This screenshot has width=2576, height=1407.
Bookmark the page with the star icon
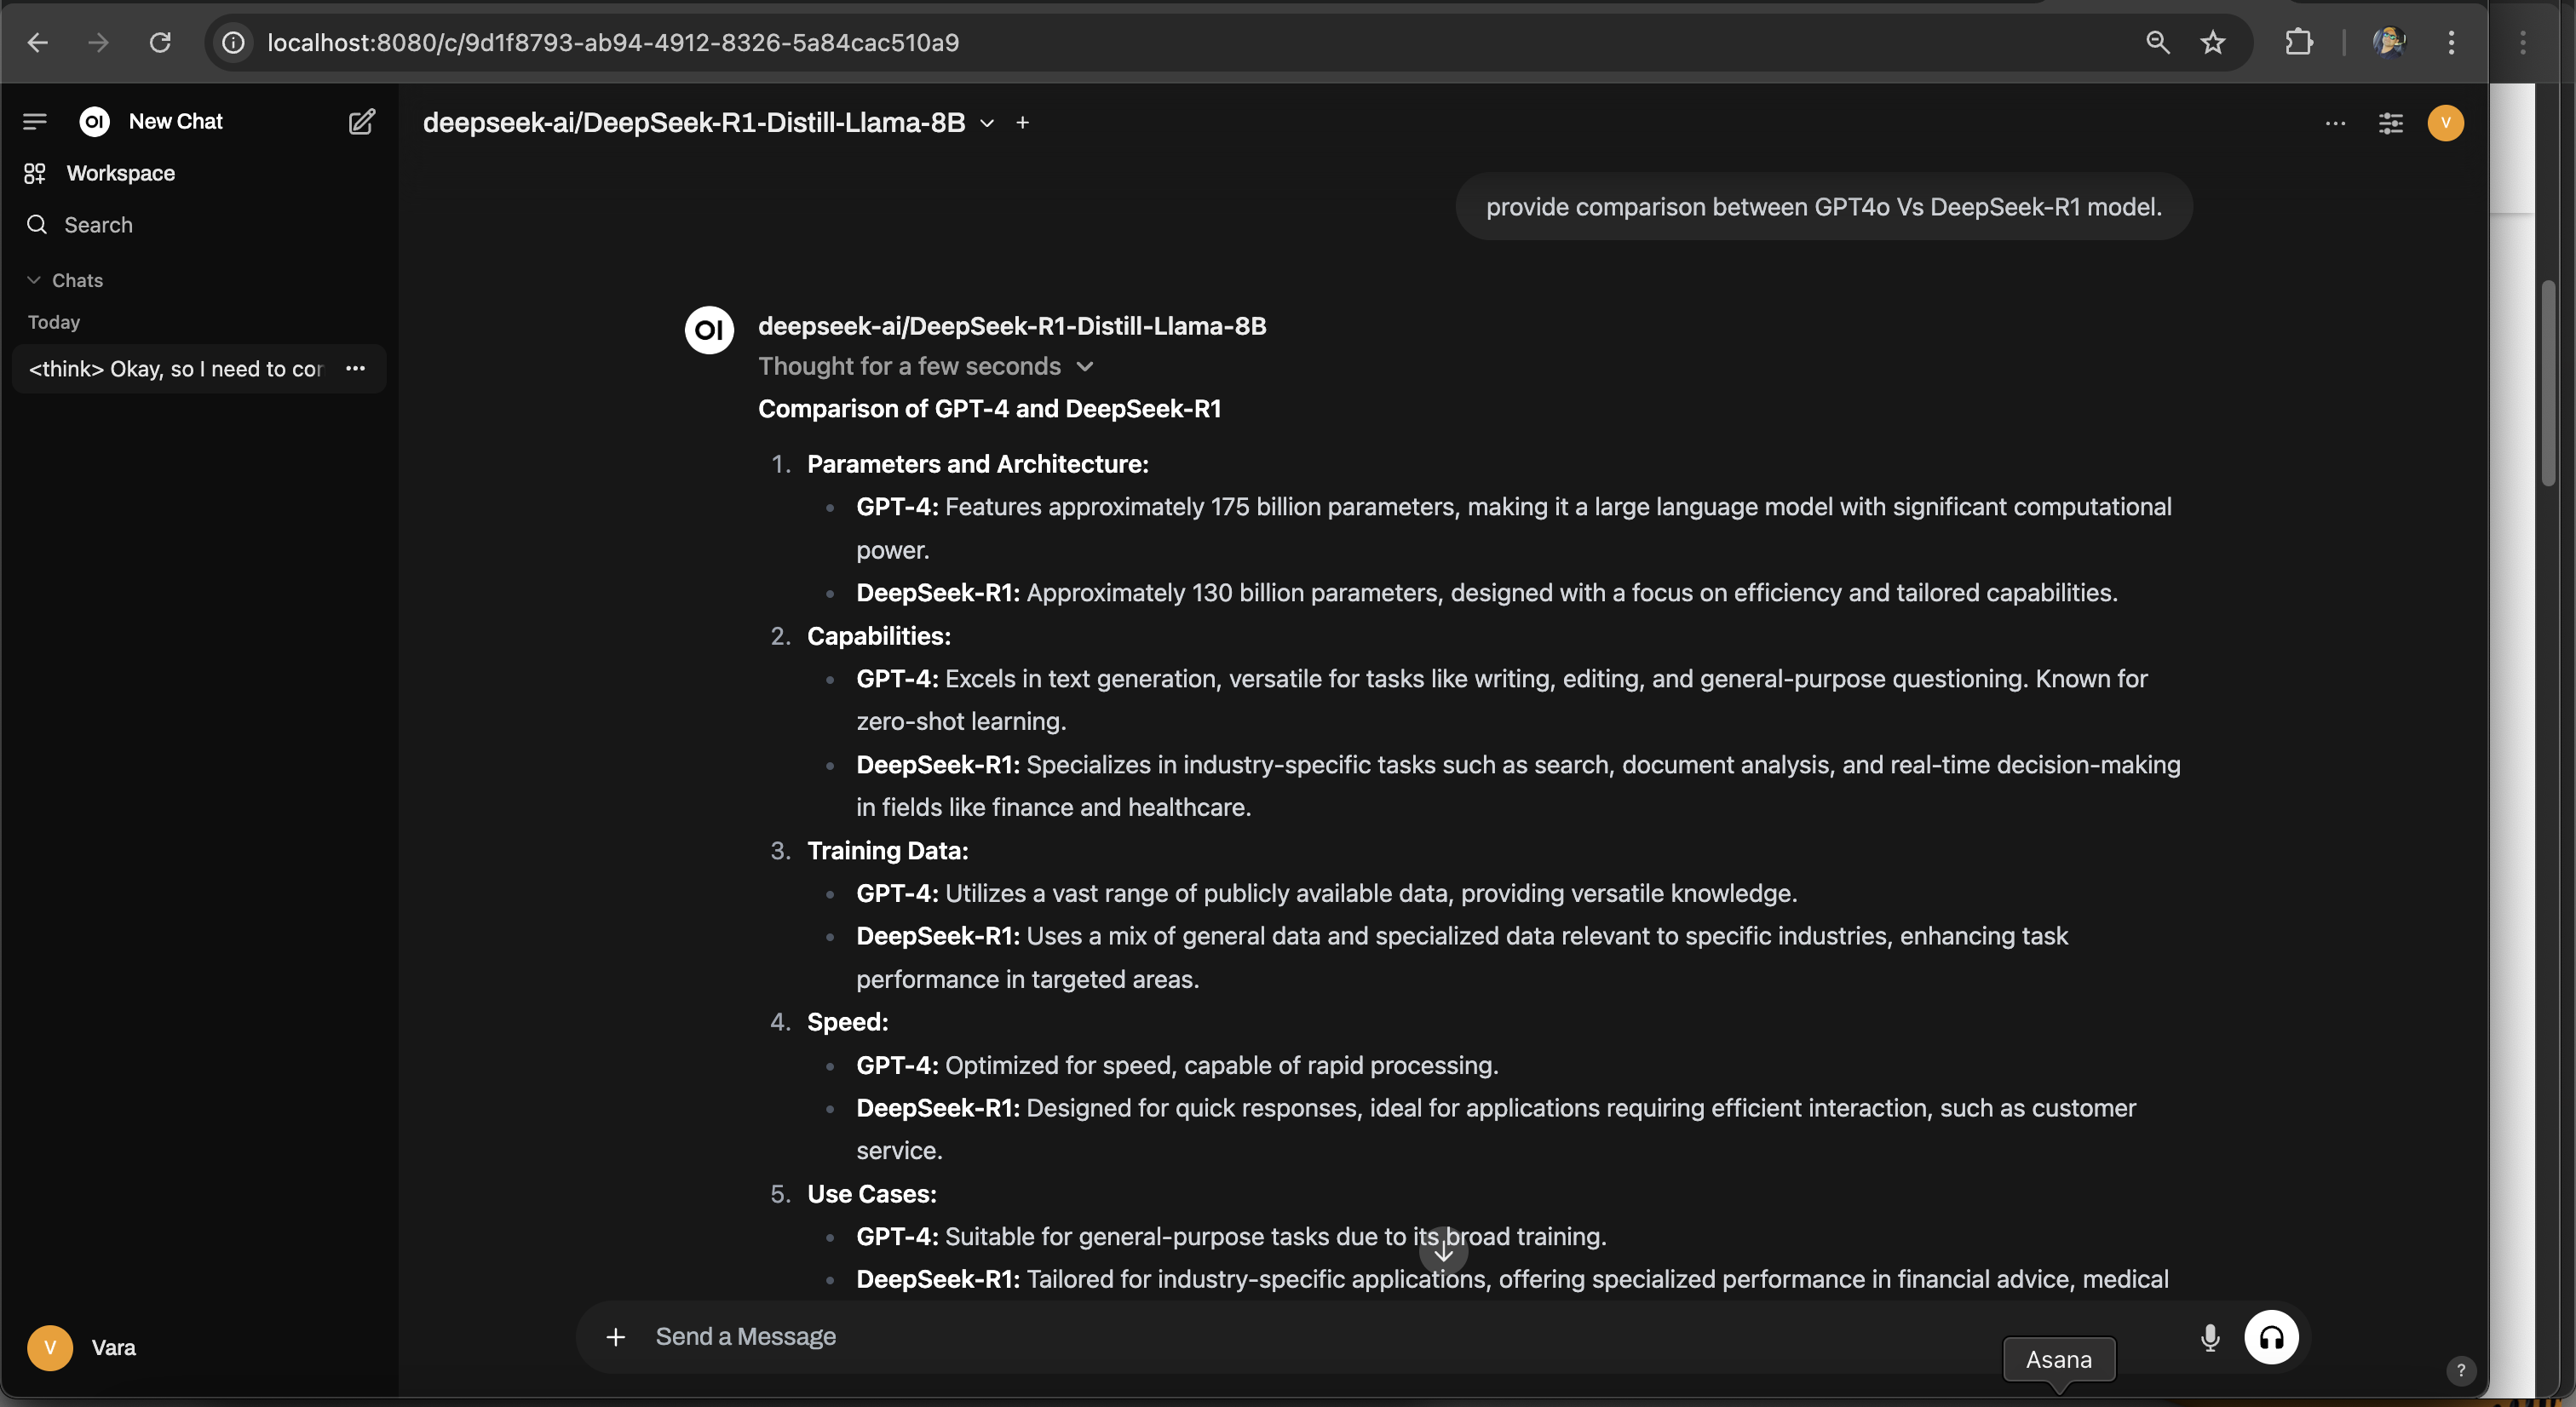click(2212, 42)
